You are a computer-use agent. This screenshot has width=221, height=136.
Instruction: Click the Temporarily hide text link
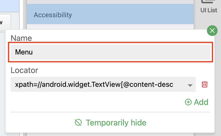click(x=116, y=123)
